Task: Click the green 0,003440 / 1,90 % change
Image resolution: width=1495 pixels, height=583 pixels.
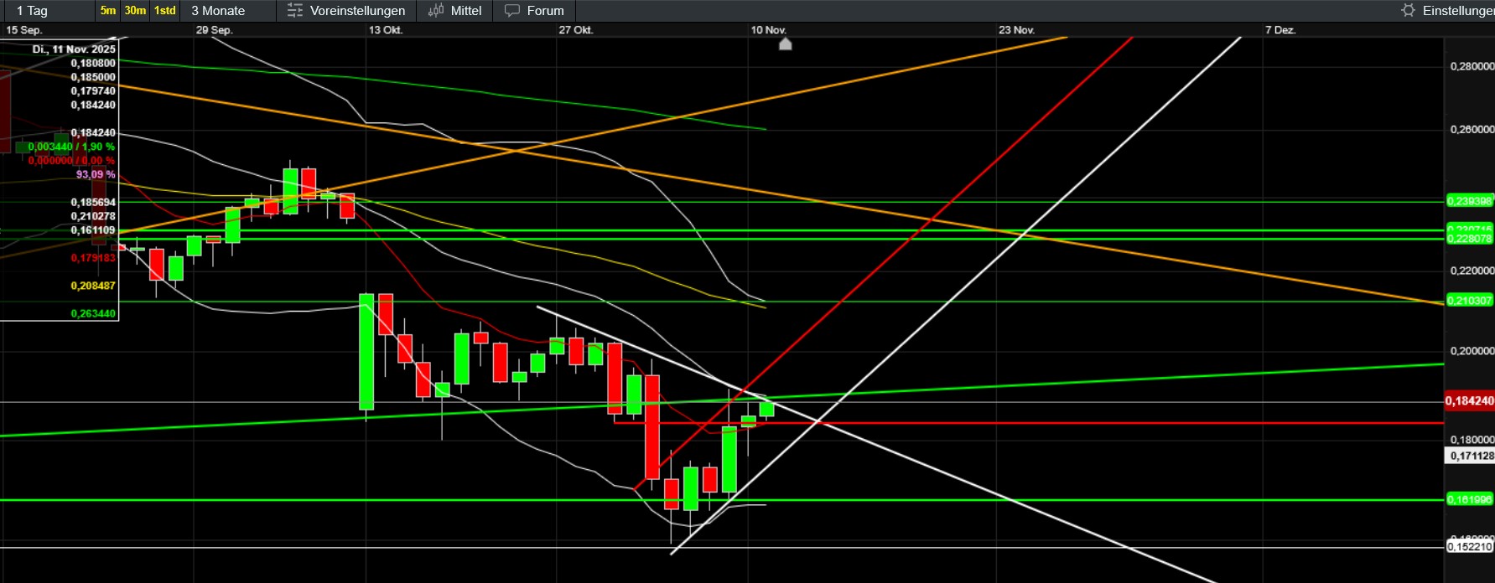Action: pyautogui.click(x=71, y=147)
